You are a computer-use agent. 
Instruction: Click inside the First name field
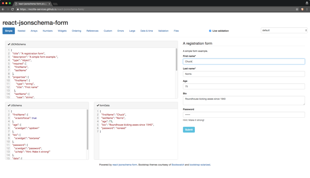(x=243, y=61)
